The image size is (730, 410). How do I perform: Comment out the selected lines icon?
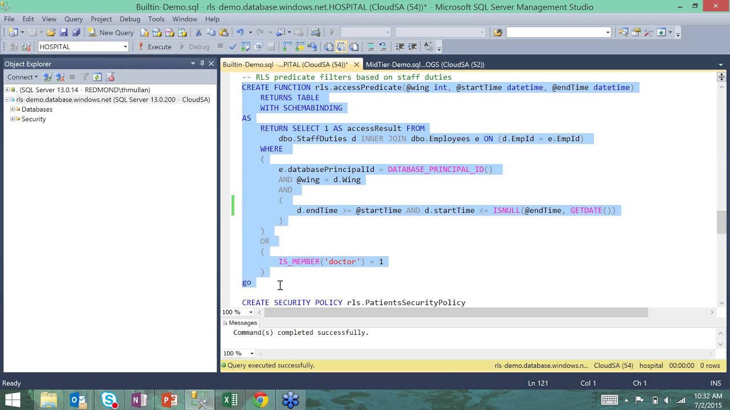(370, 47)
